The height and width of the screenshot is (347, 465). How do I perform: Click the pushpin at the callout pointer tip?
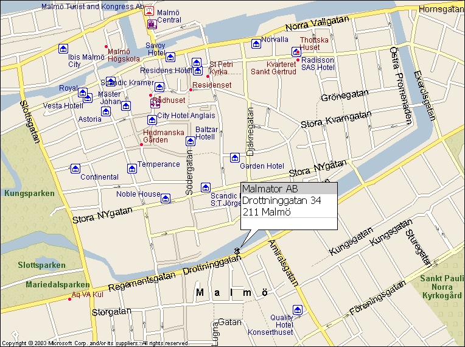click(237, 250)
